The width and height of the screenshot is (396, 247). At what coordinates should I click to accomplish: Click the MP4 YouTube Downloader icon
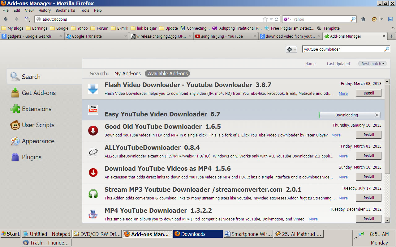pyautogui.click(x=93, y=215)
